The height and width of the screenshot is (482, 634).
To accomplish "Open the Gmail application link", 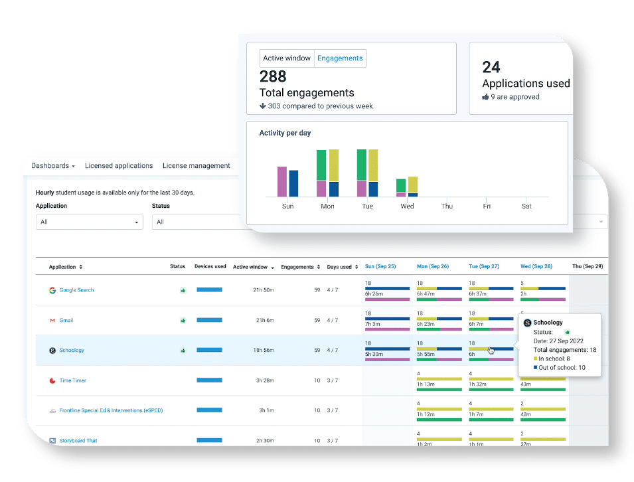I will pos(66,320).
